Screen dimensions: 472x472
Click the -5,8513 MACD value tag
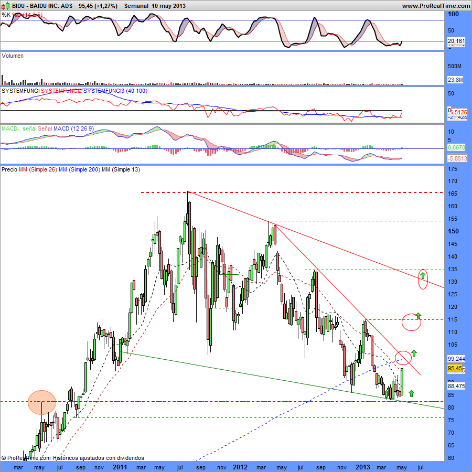[457, 158]
